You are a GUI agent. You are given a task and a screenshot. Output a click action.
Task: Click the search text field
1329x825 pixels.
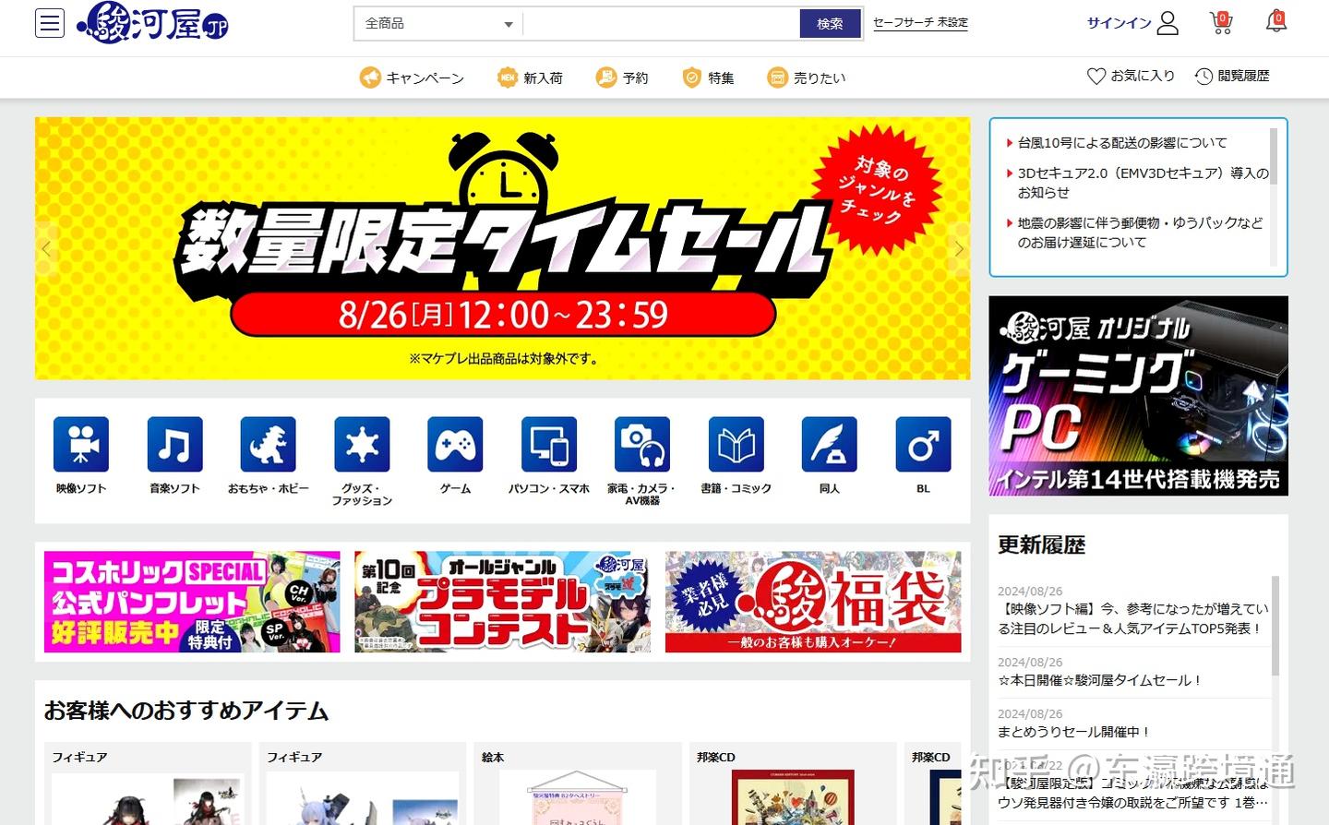point(661,24)
